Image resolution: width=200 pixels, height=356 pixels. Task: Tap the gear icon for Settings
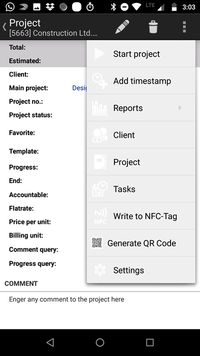point(100,270)
